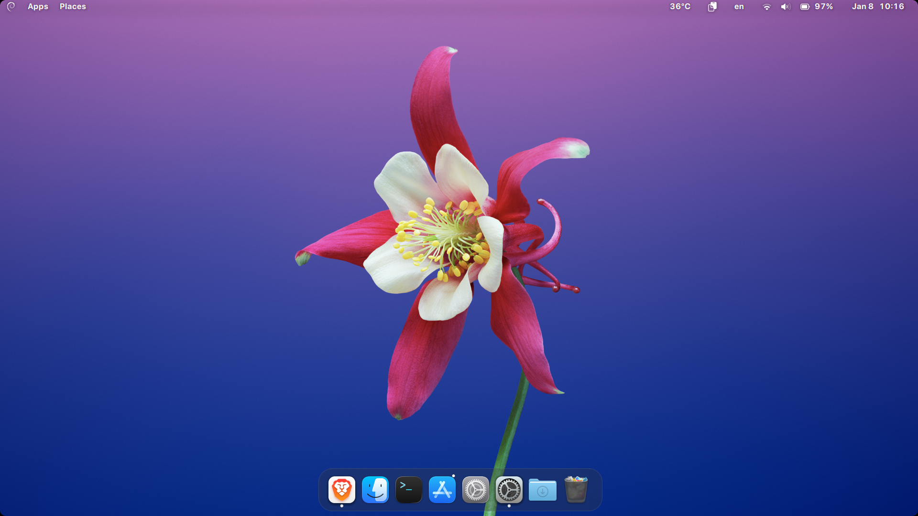Expand the 'en' keyboard layout selector

point(739,6)
